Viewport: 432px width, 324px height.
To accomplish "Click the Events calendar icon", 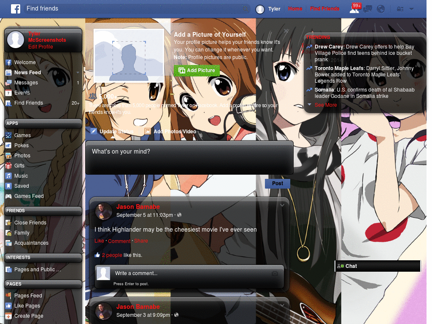I will [x=8, y=93].
